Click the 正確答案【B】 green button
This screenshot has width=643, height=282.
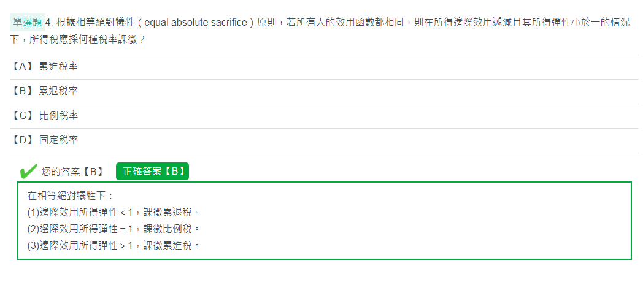coord(152,171)
